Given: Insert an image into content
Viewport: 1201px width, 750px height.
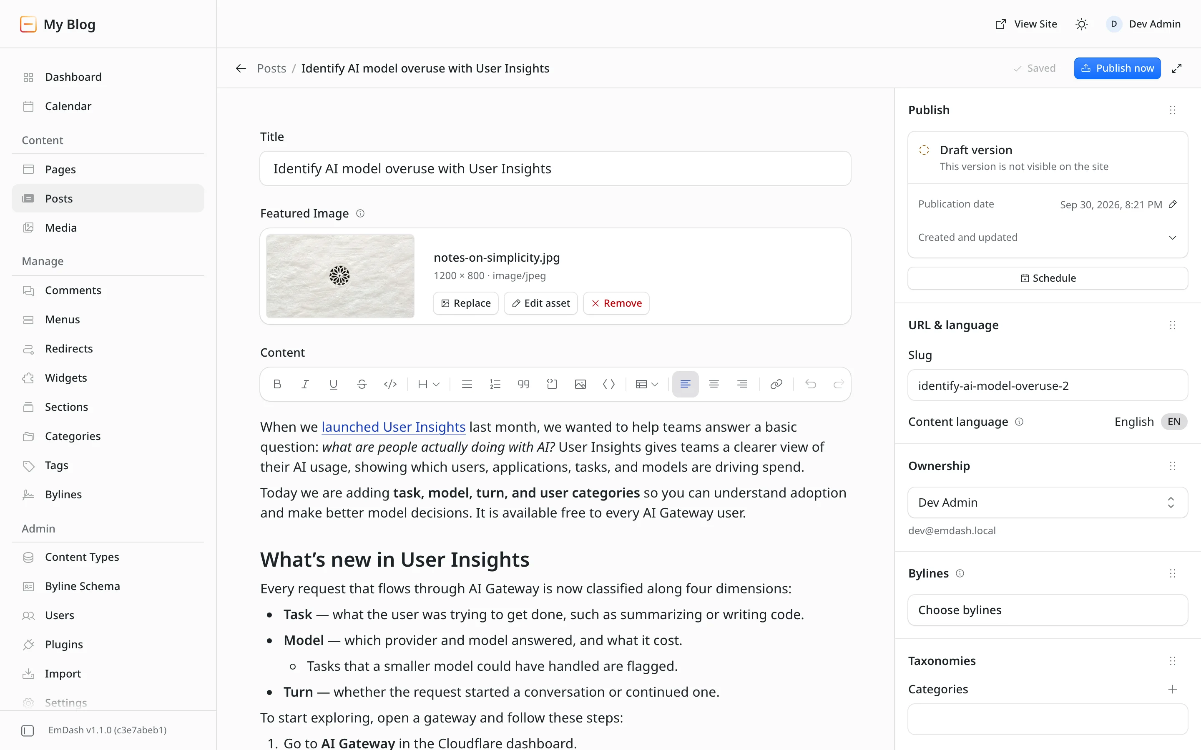Looking at the screenshot, I should tap(580, 384).
